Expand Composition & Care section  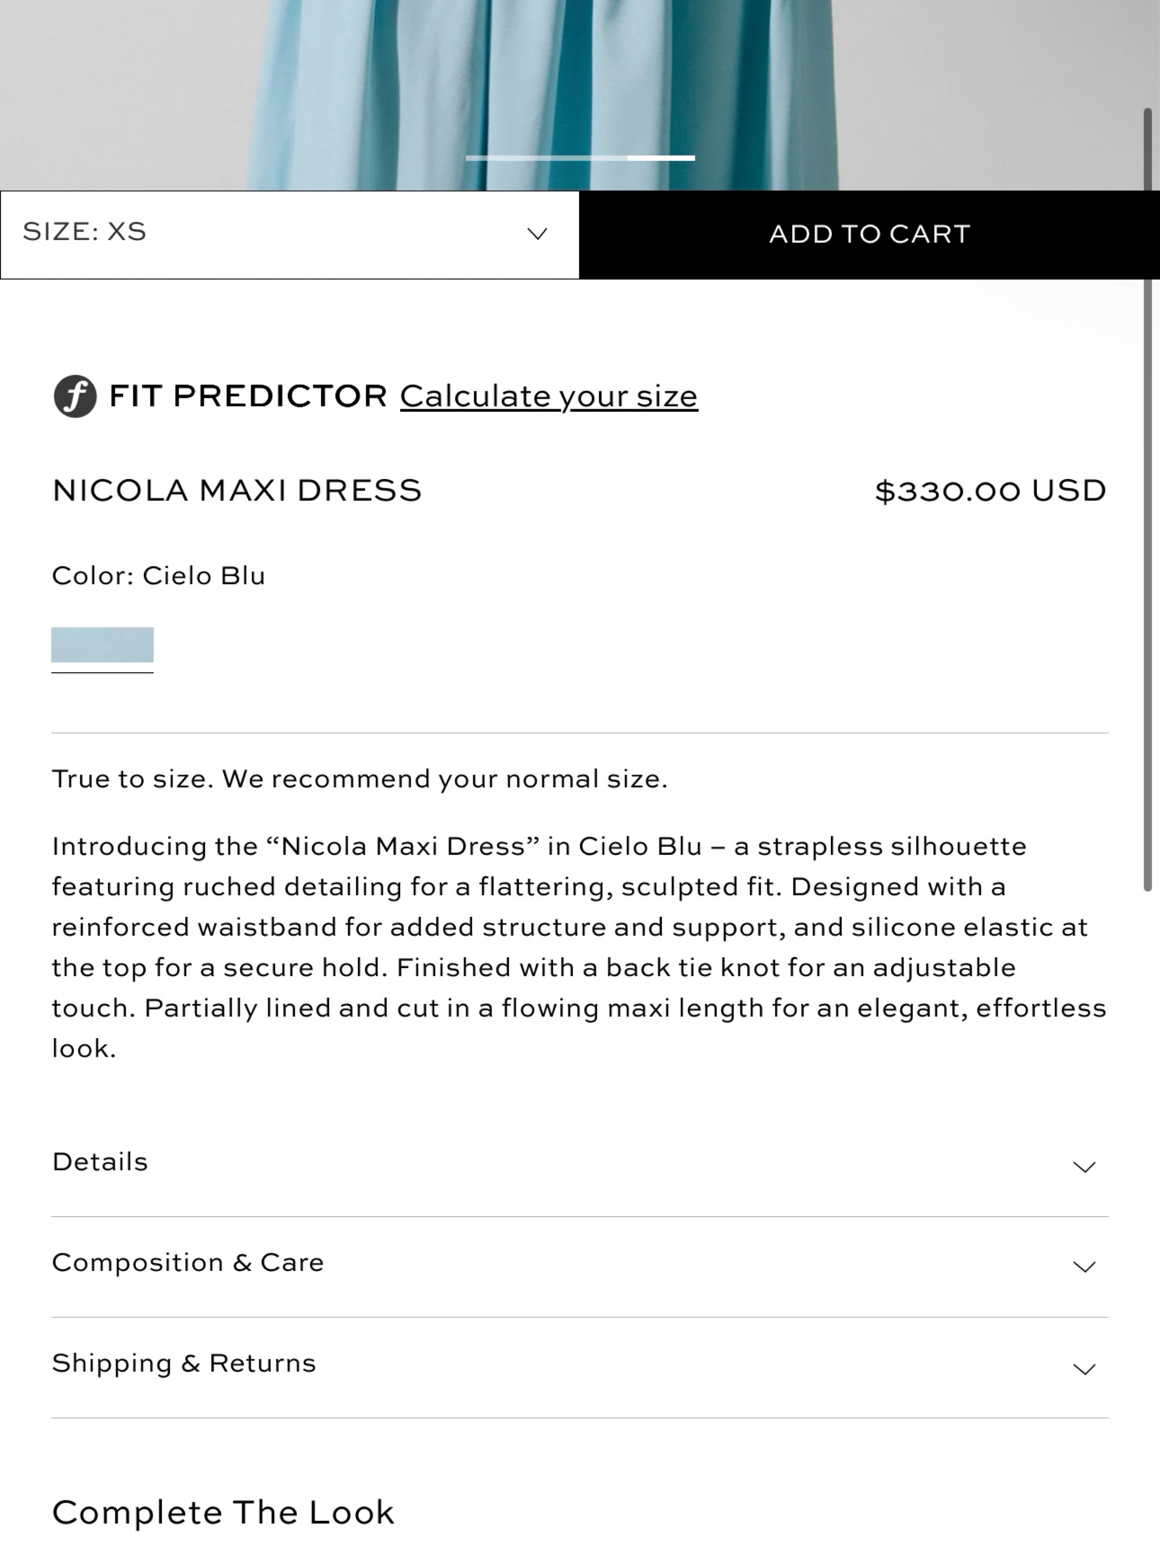pyautogui.click(x=580, y=1266)
